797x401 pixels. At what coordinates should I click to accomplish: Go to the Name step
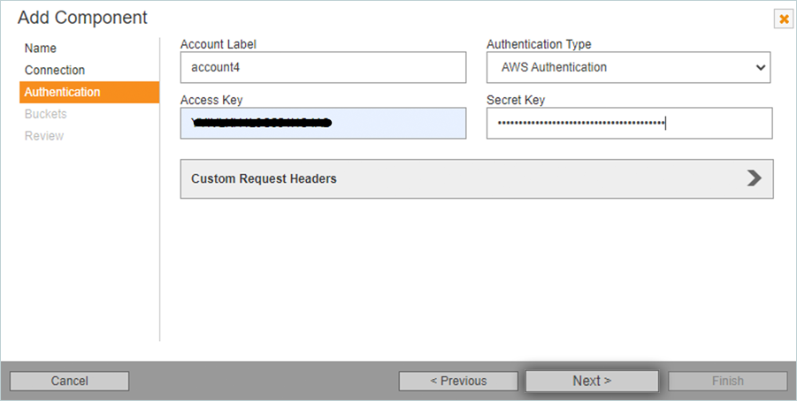[x=41, y=49]
